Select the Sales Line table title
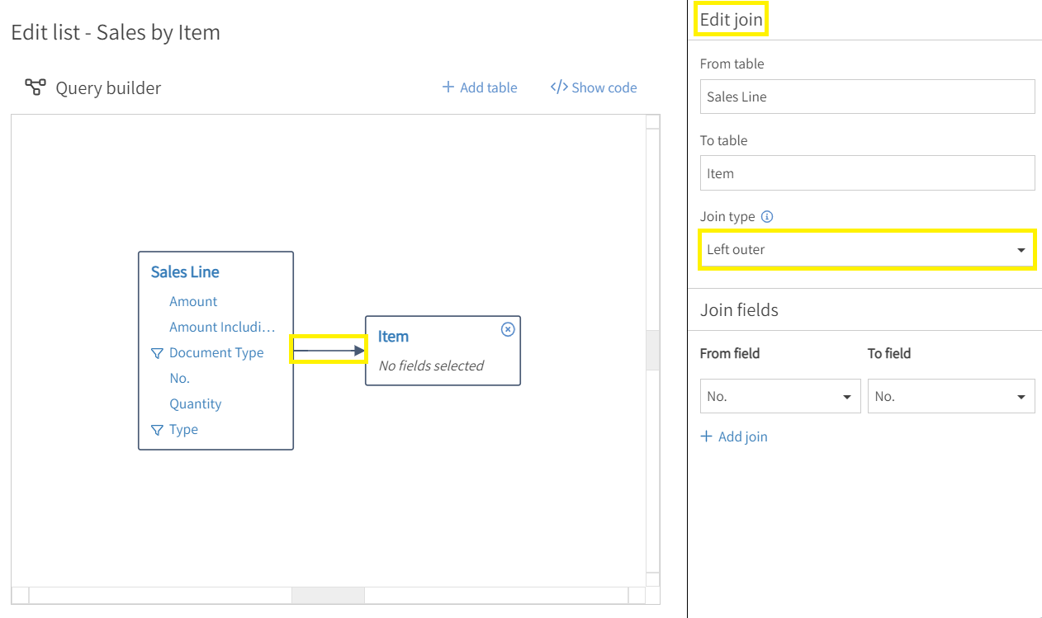This screenshot has width=1042, height=618. click(185, 272)
